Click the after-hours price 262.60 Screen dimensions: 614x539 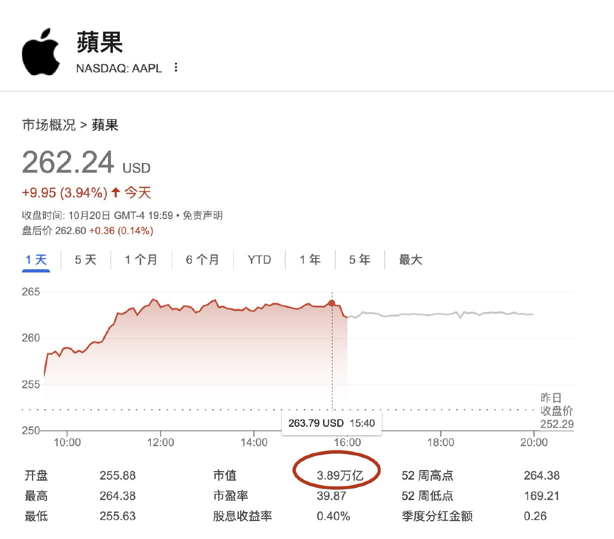click(x=70, y=231)
